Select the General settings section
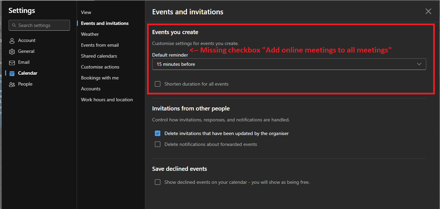The width and height of the screenshot is (440, 209). click(x=27, y=51)
